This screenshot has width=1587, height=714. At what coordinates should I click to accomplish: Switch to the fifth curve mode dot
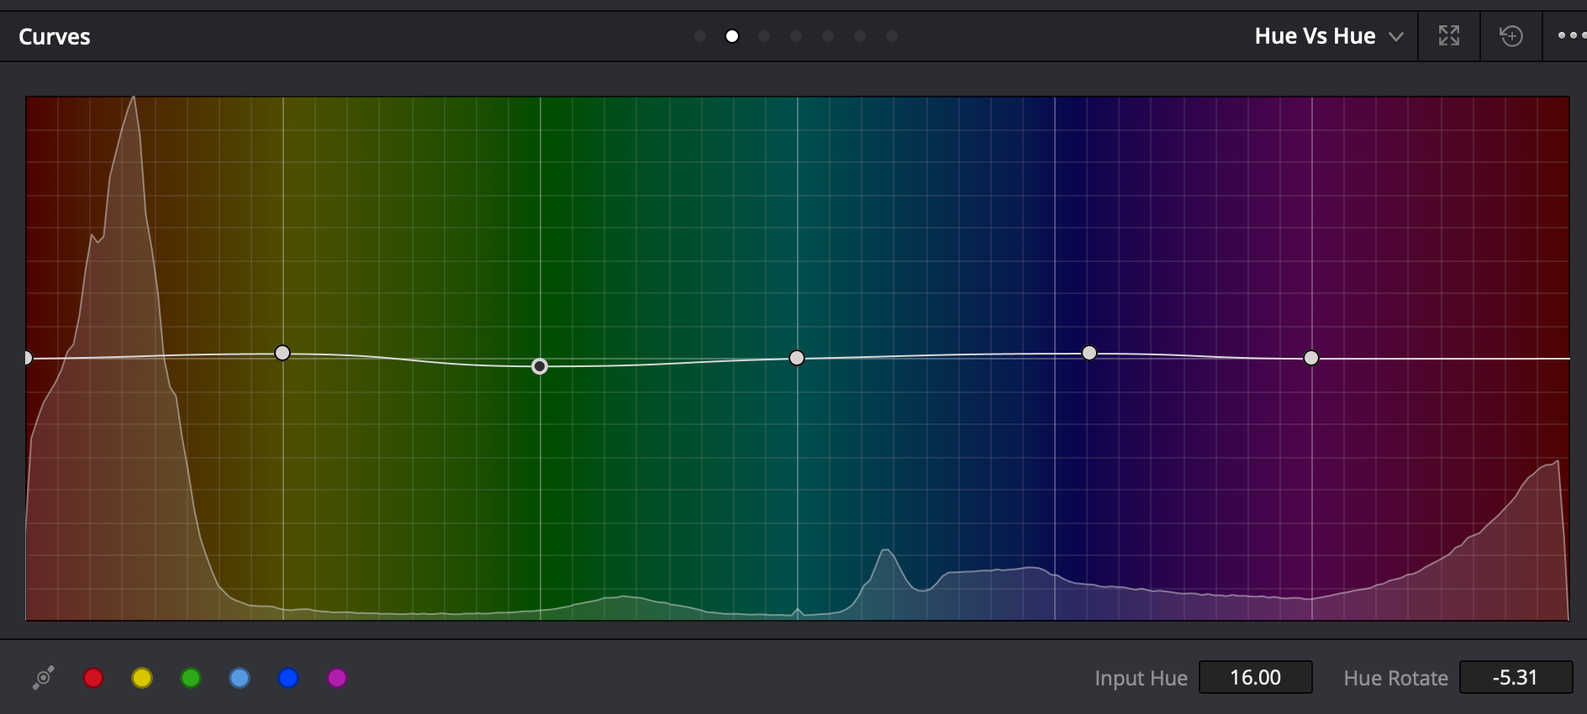tap(828, 36)
